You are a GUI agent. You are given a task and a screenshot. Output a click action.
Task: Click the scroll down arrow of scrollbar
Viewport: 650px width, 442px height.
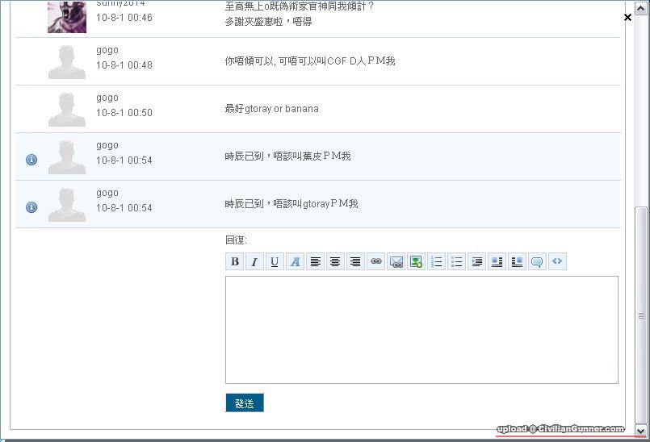[641, 430]
